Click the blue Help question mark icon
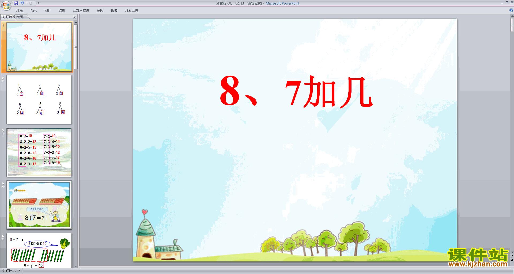This screenshot has width=514, height=274. click(x=511, y=10)
